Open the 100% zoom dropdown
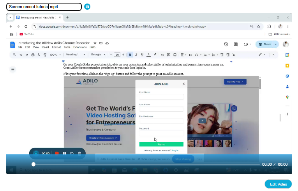This screenshot has height=191, width=298. coord(55,55)
